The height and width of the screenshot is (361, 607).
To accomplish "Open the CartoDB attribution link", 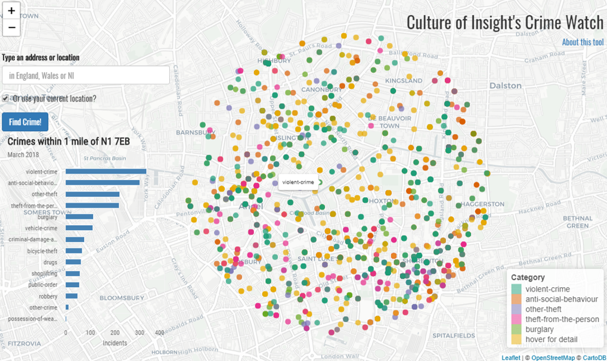I will (x=593, y=357).
